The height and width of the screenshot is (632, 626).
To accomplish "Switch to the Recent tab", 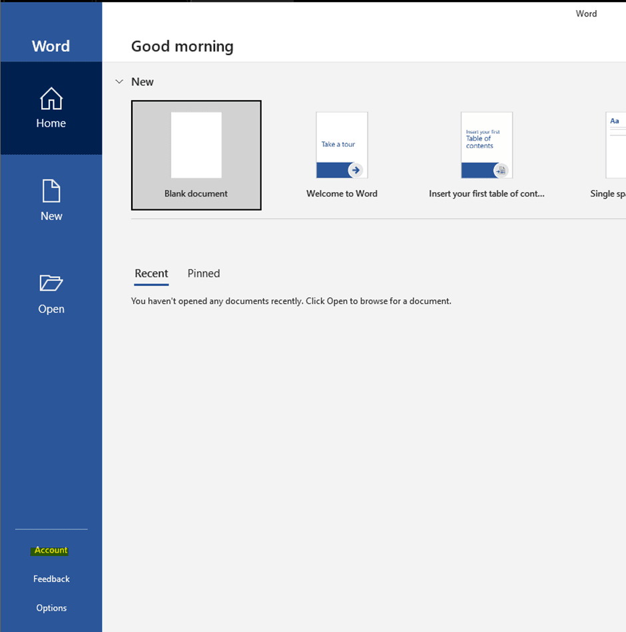I will pyautogui.click(x=151, y=273).
